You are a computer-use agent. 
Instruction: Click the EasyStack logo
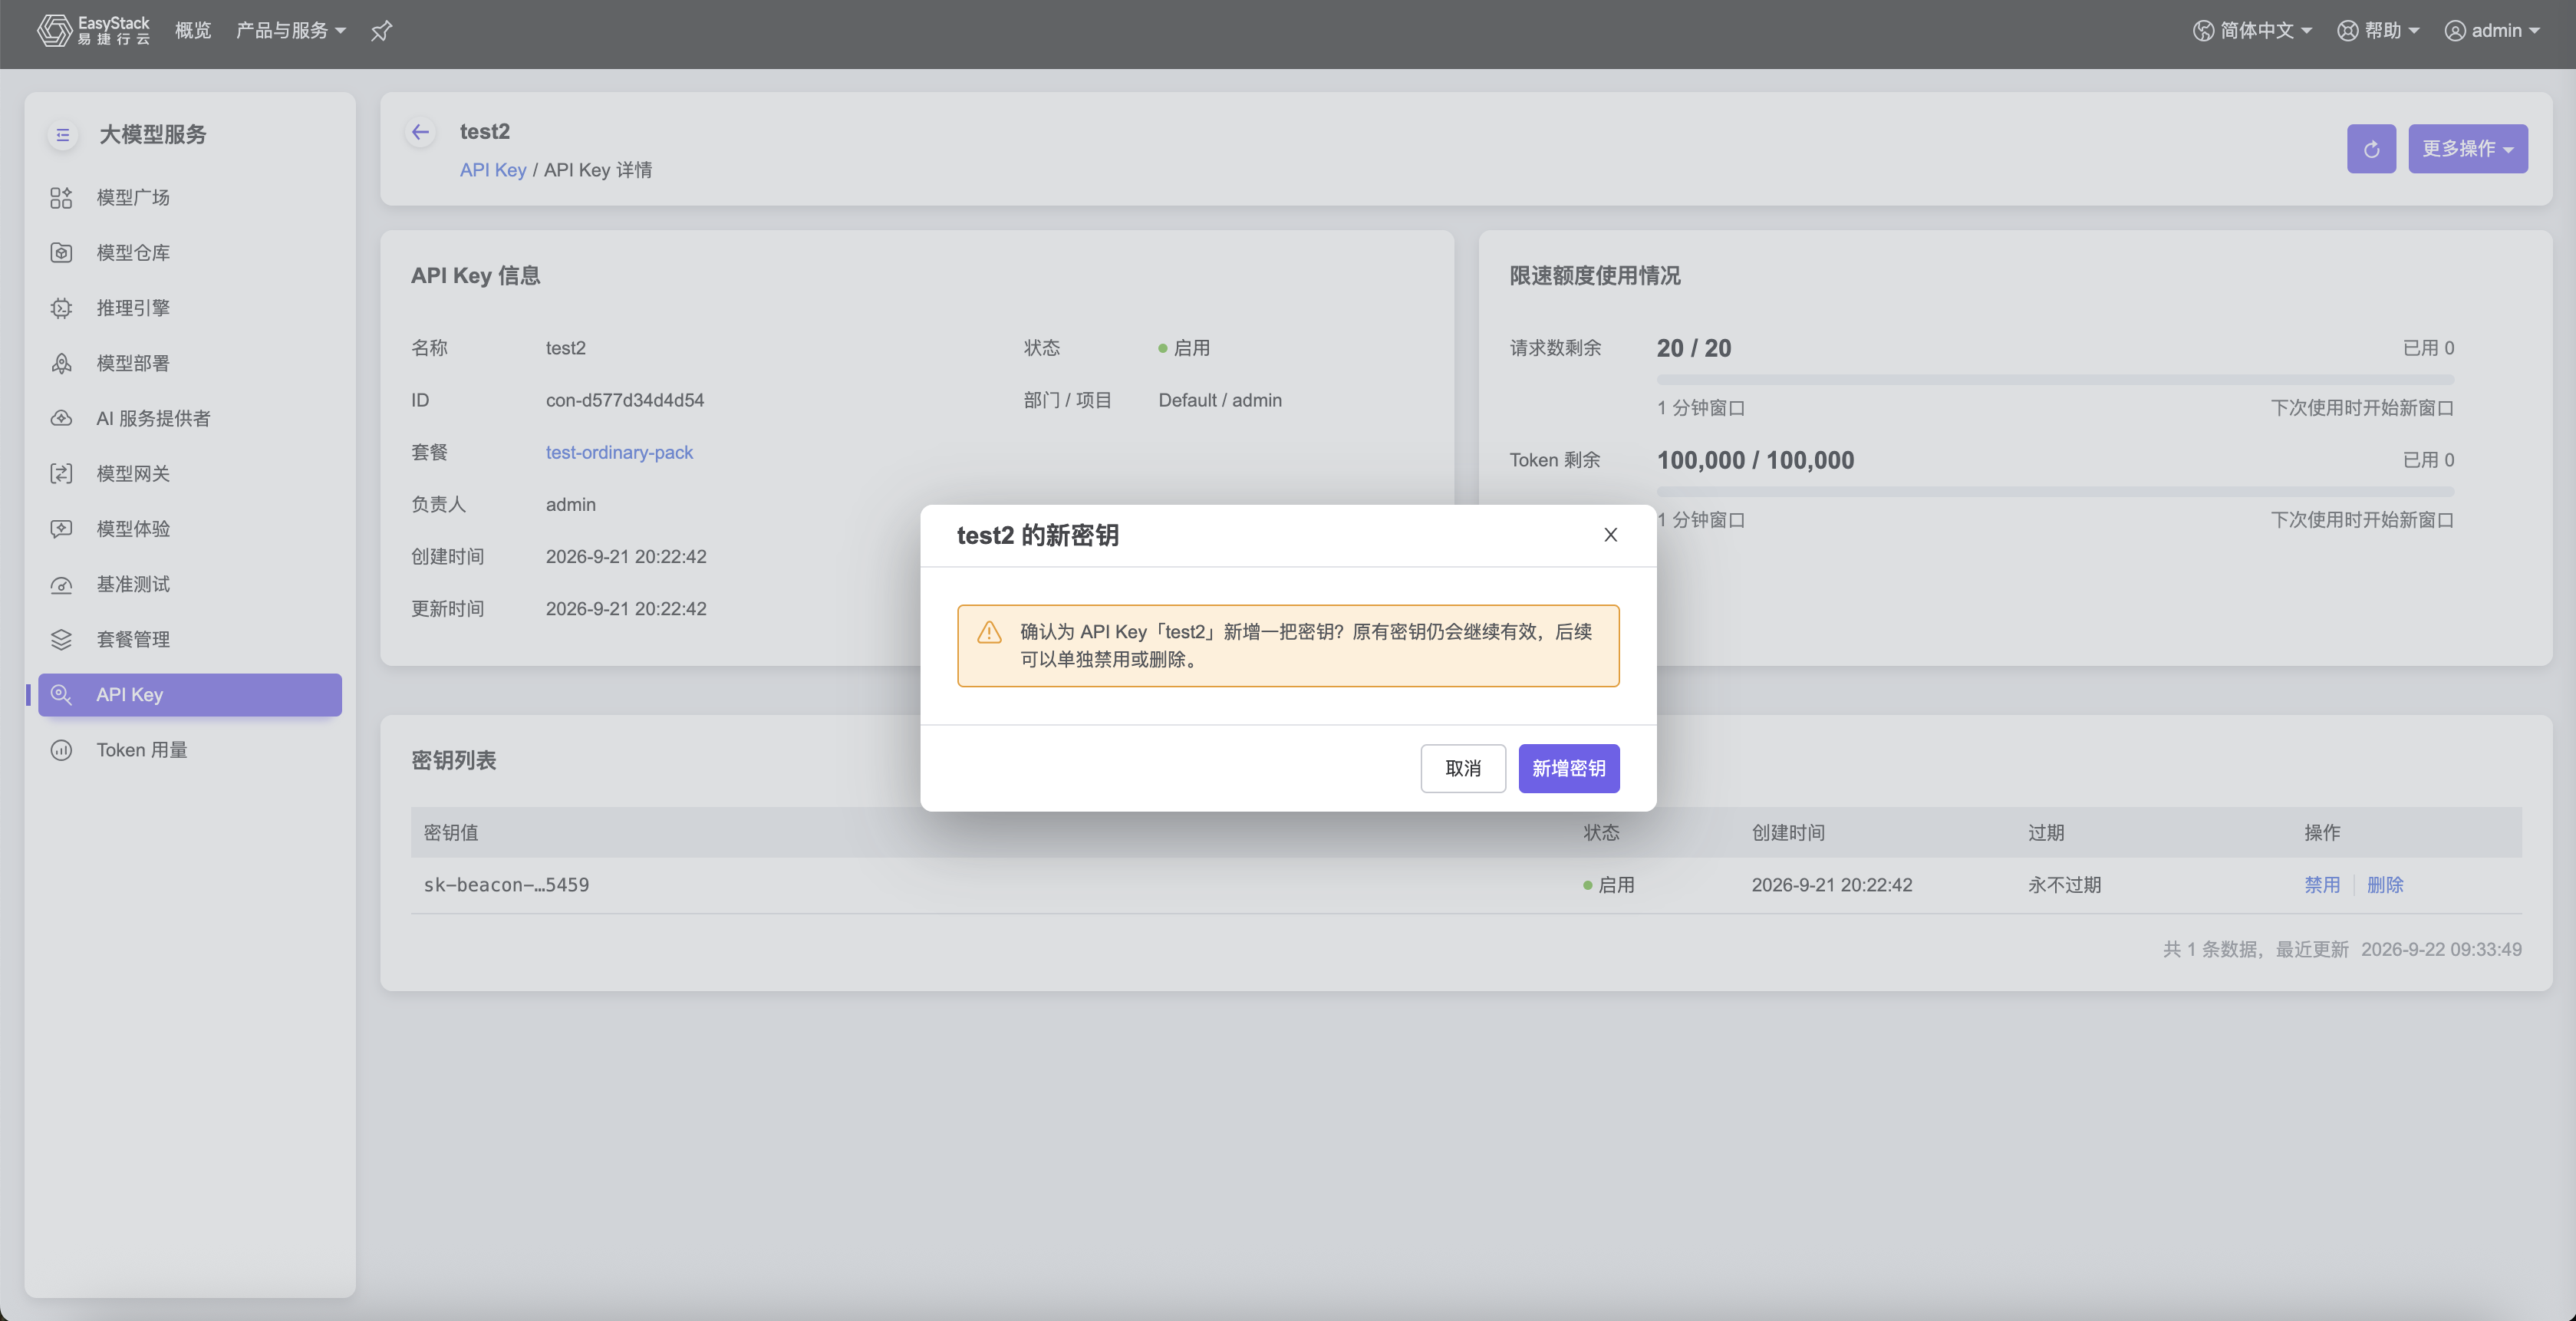tap(93, 30)
